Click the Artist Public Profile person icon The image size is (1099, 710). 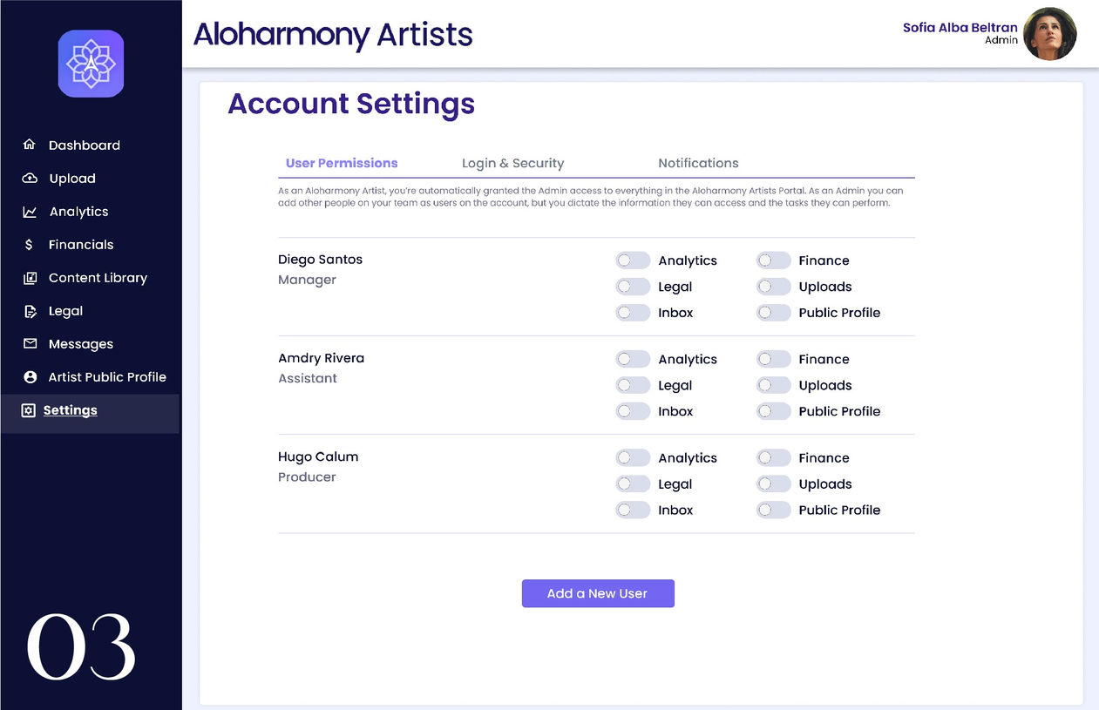click(30, 377)
